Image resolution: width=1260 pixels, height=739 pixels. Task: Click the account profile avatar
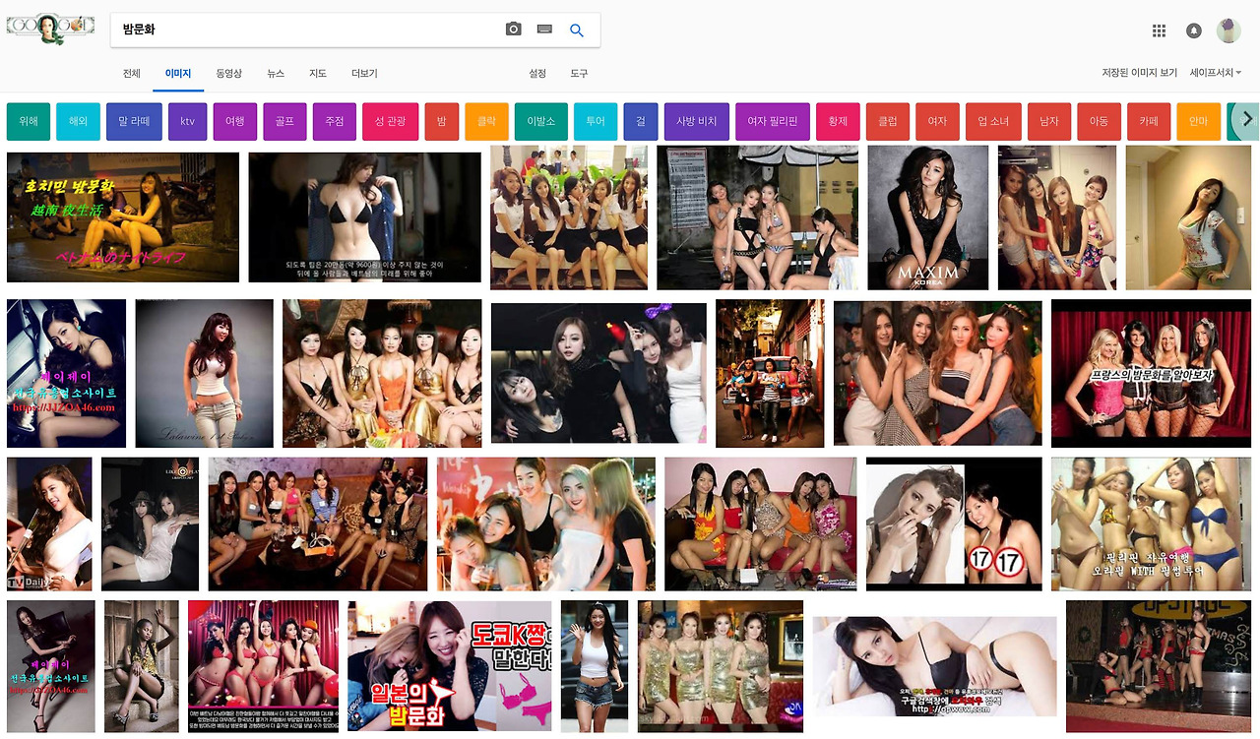[1228, 31]
